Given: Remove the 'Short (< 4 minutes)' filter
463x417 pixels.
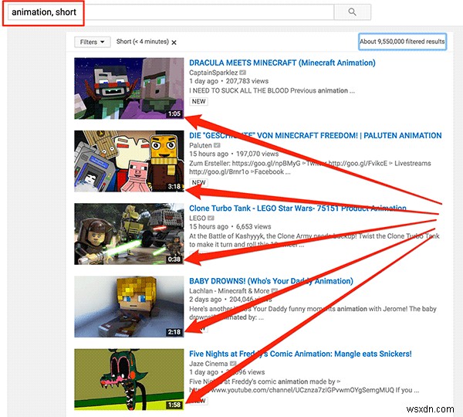Looking at the screenshot, I should tap(174, 42).
